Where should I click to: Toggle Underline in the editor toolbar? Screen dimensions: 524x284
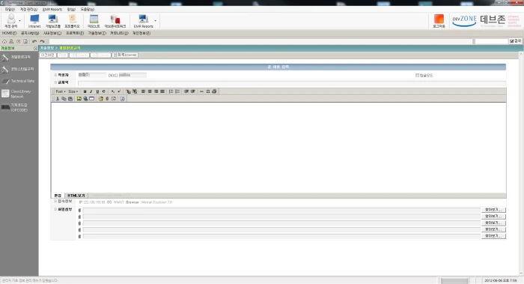97,91
